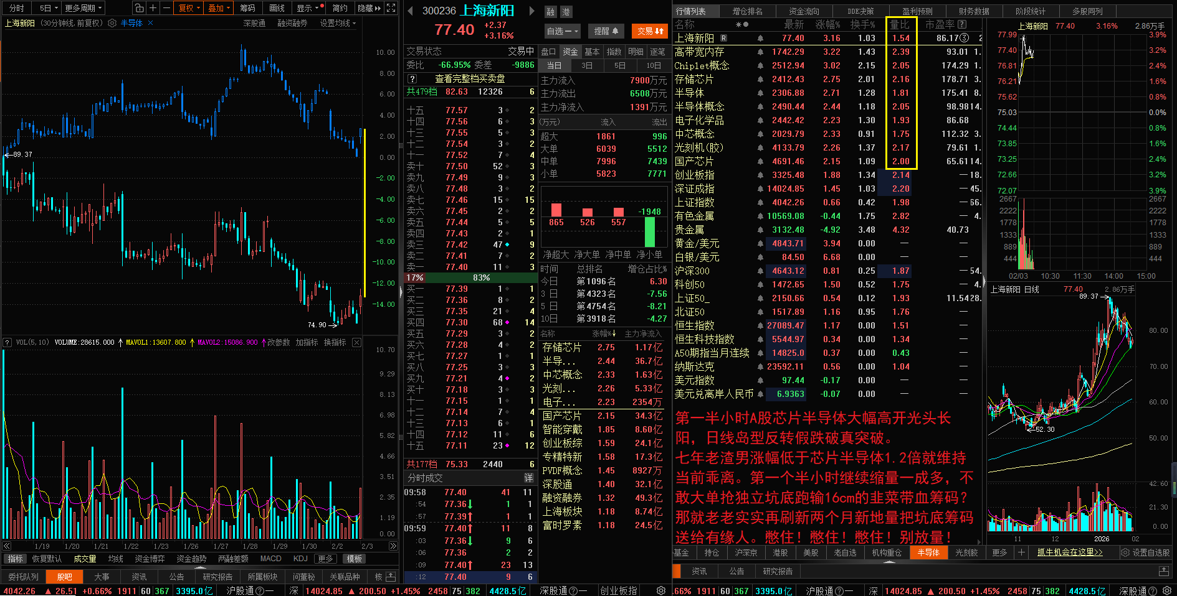Image resolution: width=1177 pixels, height=596 pixels.
Task: Select the 成交量 volume indicator
Action: coord(85,559)
